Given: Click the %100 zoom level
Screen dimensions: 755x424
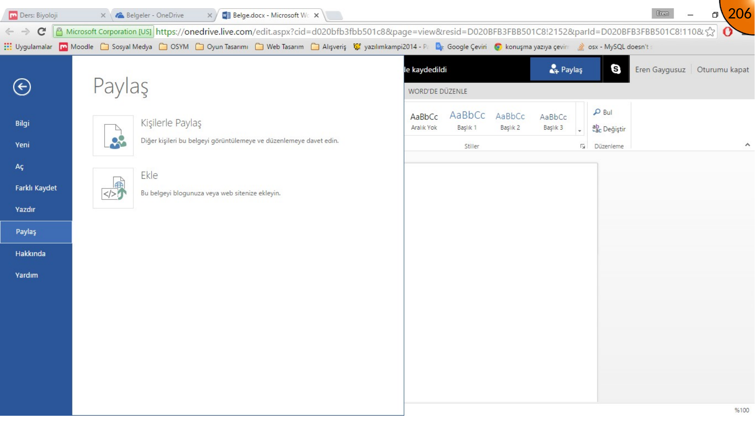Looking at the screenshot, I should click(742, 410).
